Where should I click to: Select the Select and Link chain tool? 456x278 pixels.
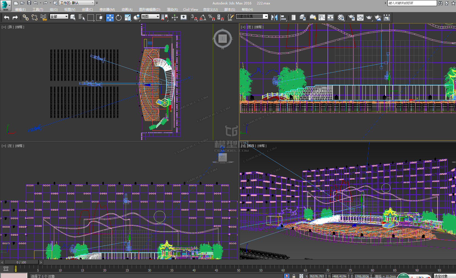click(x=26, y=18)
